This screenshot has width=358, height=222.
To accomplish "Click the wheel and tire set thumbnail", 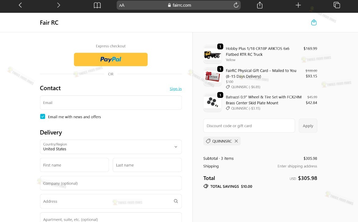I will [212, 102].
